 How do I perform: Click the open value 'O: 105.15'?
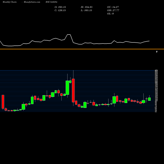click(x=60, y=7)
